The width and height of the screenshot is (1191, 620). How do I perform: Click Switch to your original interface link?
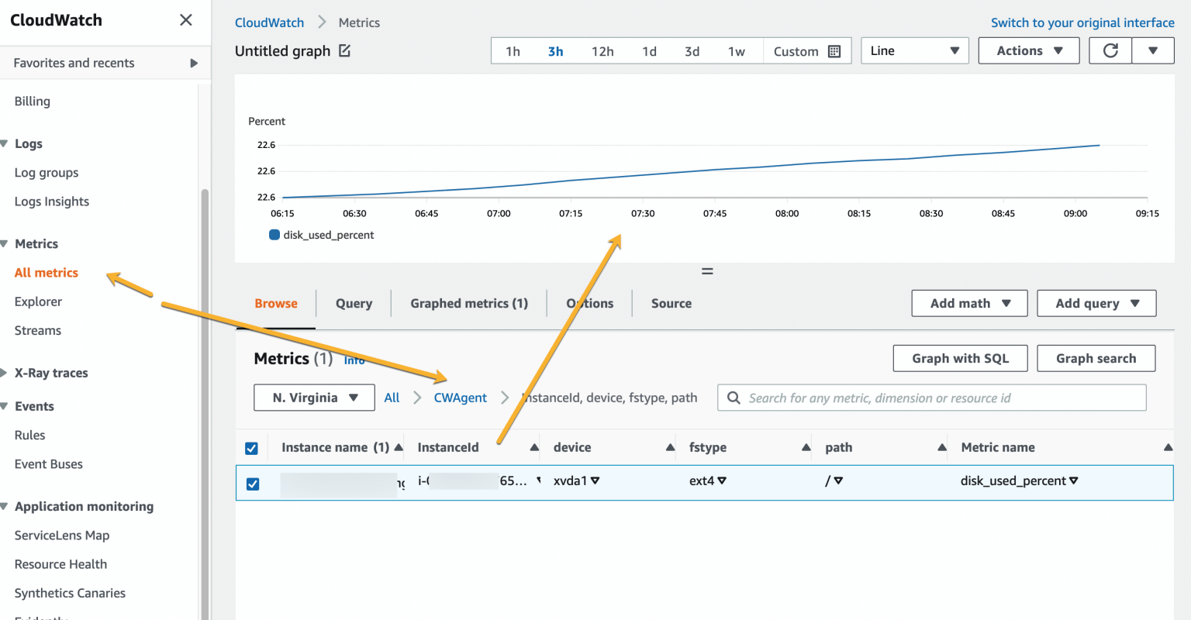(1082, 23)
